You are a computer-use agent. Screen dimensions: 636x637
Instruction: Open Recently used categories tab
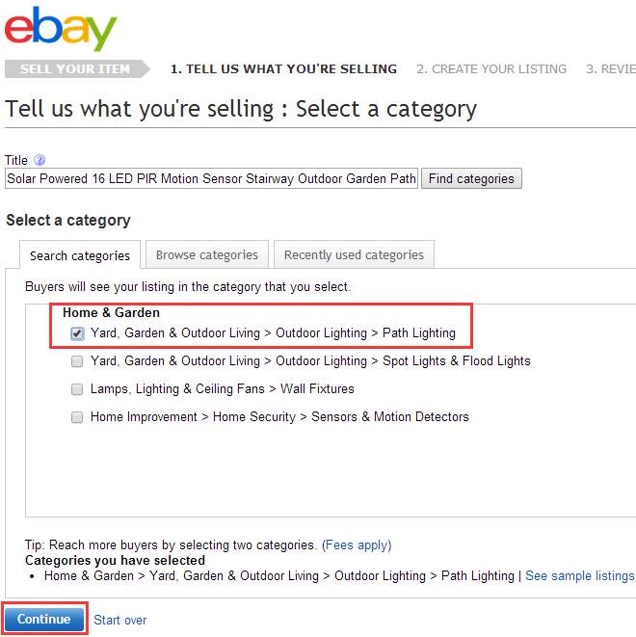click(x=354, y=255)
